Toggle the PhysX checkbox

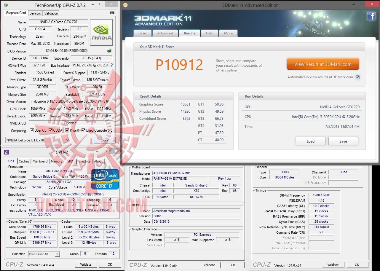(67, 130)
